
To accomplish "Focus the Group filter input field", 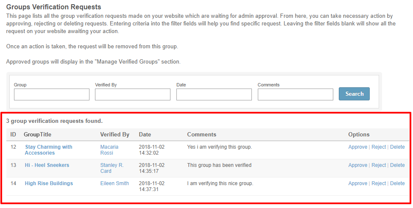I will point(52,94).
